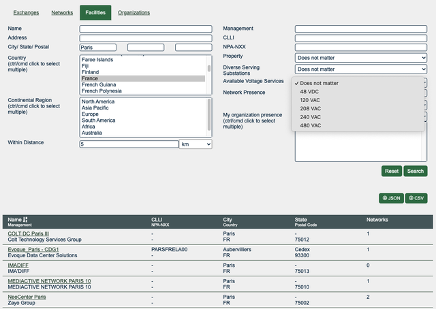Screen dimensions: 436x309
Task: Select 480 VAC voltage option
Action: [x=358, y=126]
